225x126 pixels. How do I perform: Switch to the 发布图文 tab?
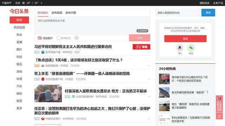click(x=43, y=13)
